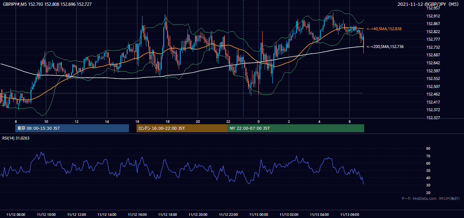The width and height of the screenshot is (464, 218).
Task: Click price axis value 152.507
Action: pyautogui.click(x=433, y=86)
